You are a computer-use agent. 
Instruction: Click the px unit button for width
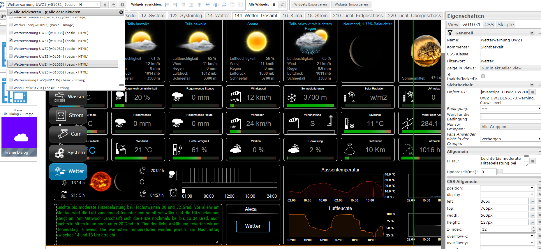[533, 215]
